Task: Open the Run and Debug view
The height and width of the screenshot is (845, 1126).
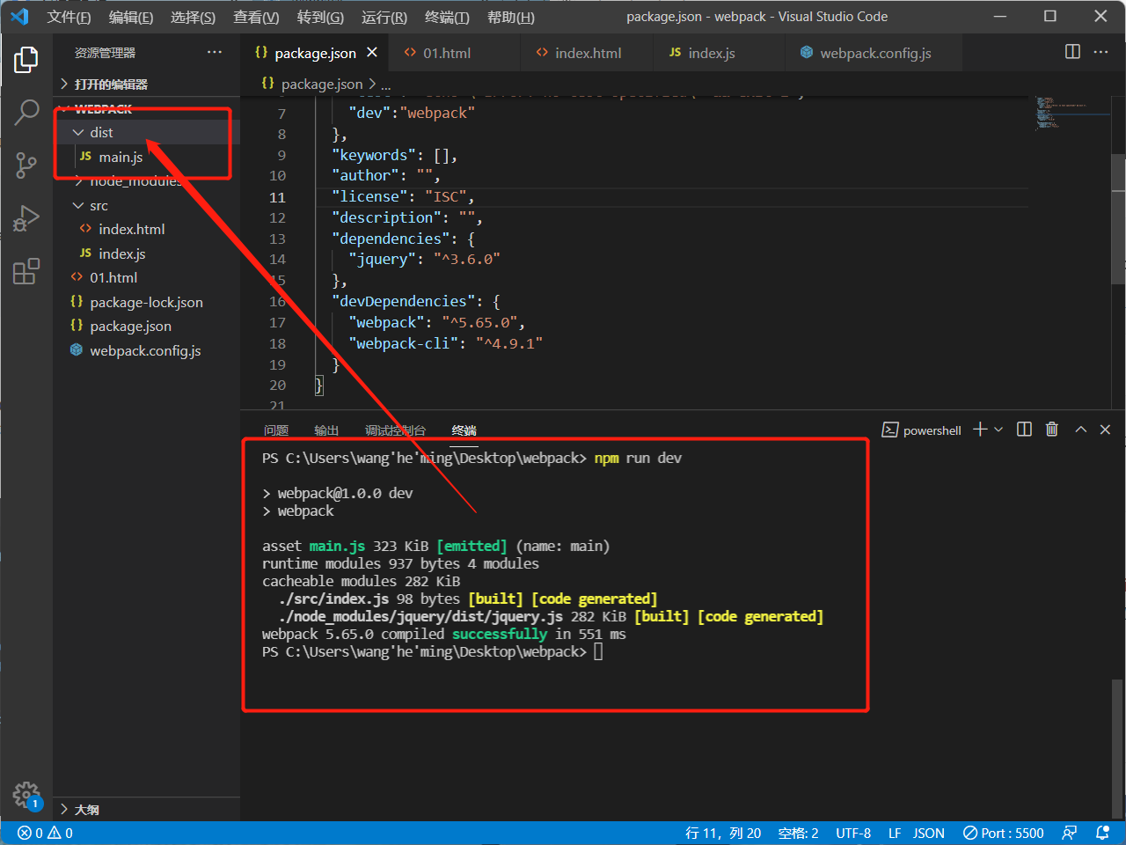Action: 26,217
